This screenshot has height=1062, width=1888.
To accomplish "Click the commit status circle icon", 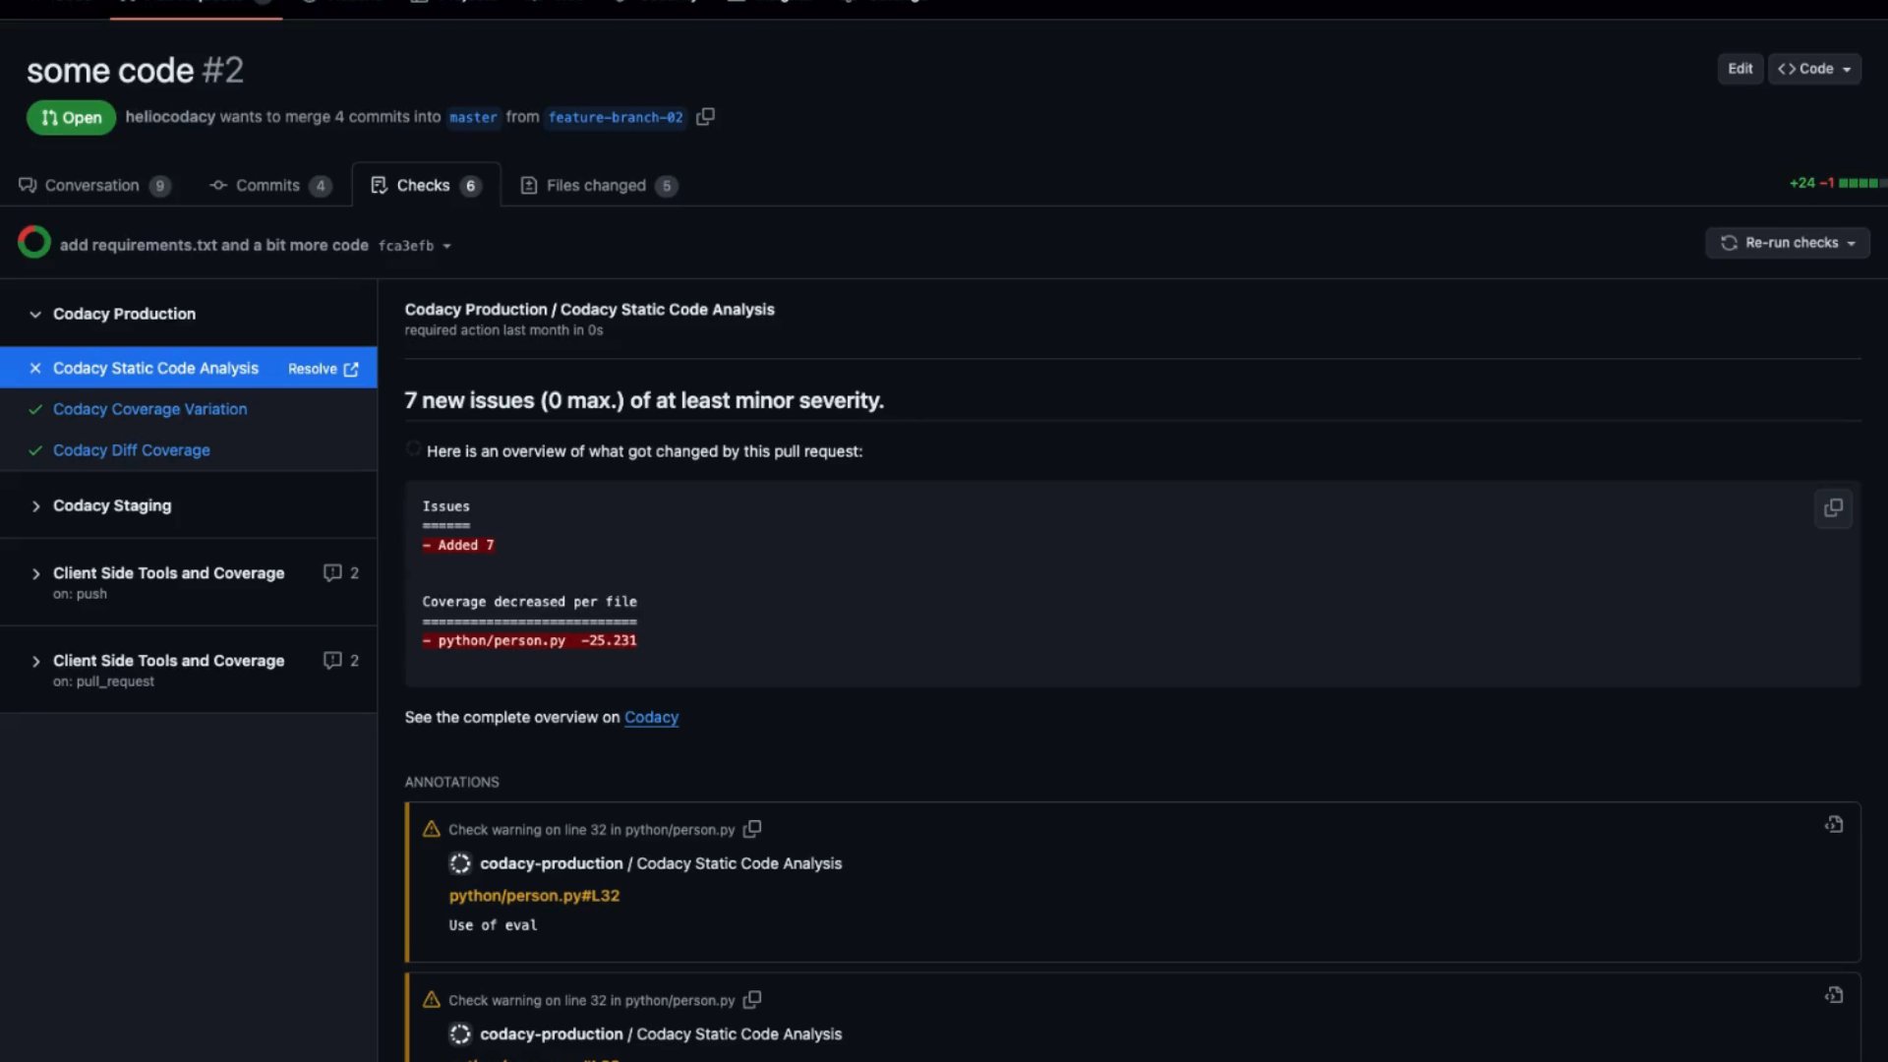I will (34, 242).
